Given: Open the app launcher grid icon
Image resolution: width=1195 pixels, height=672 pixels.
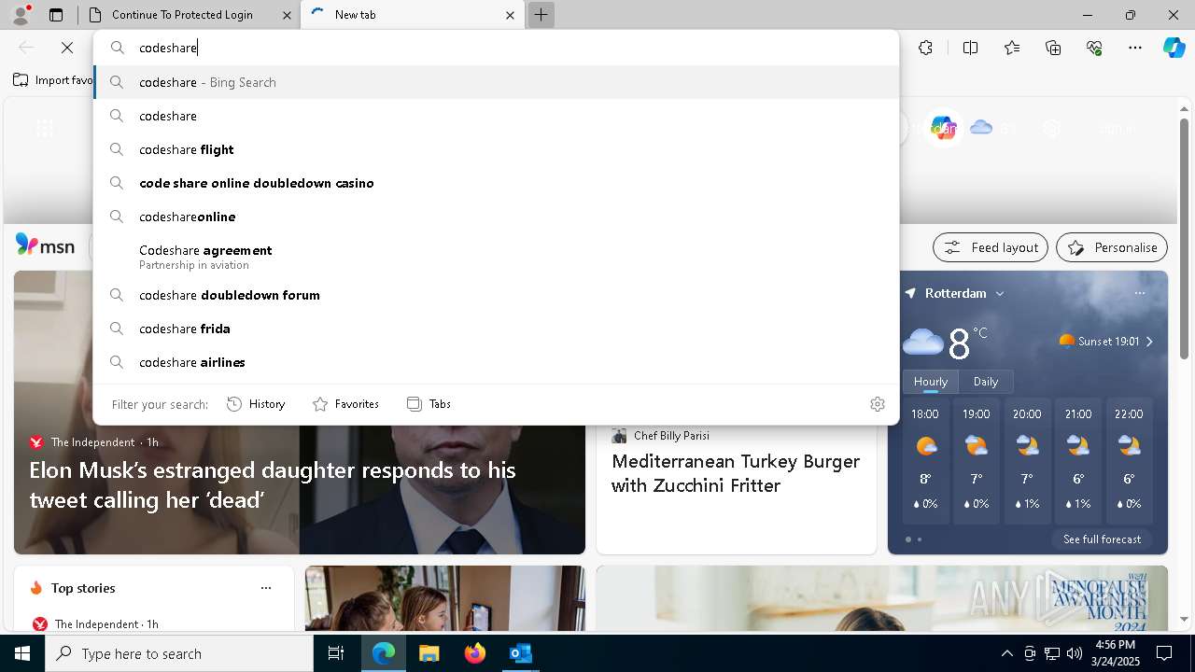Looking at the screenshot, I should click(x=44, y=129).
